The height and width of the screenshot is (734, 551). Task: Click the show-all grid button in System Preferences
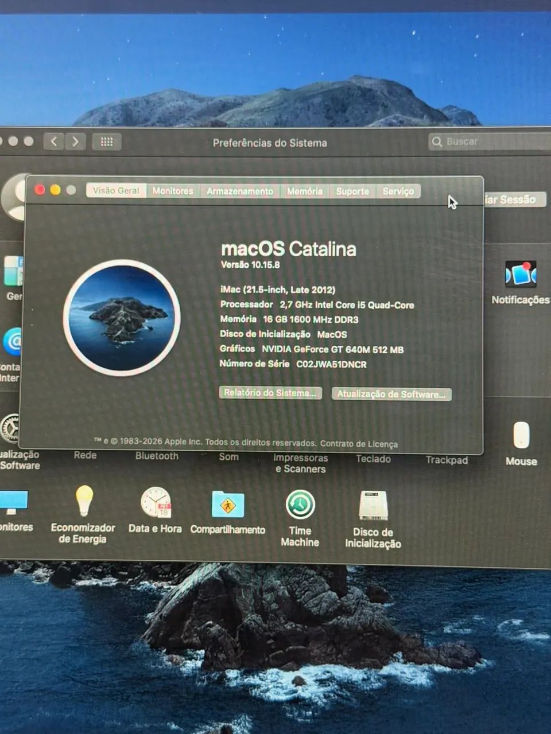click(107, 142)
